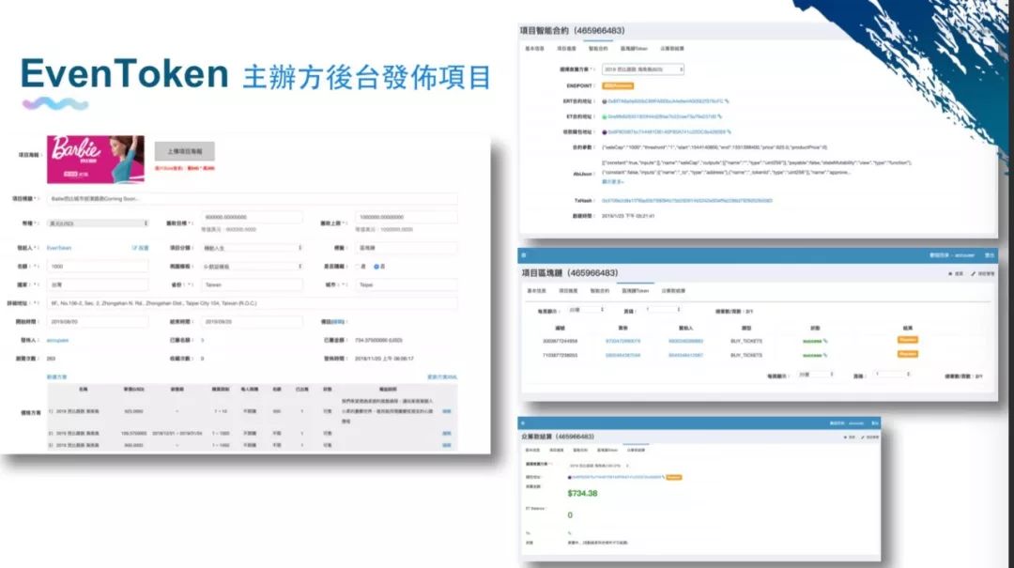Open the first tab in settlement panel
This screenshot has height=568, width=1014.
click(x=533, y=451)
